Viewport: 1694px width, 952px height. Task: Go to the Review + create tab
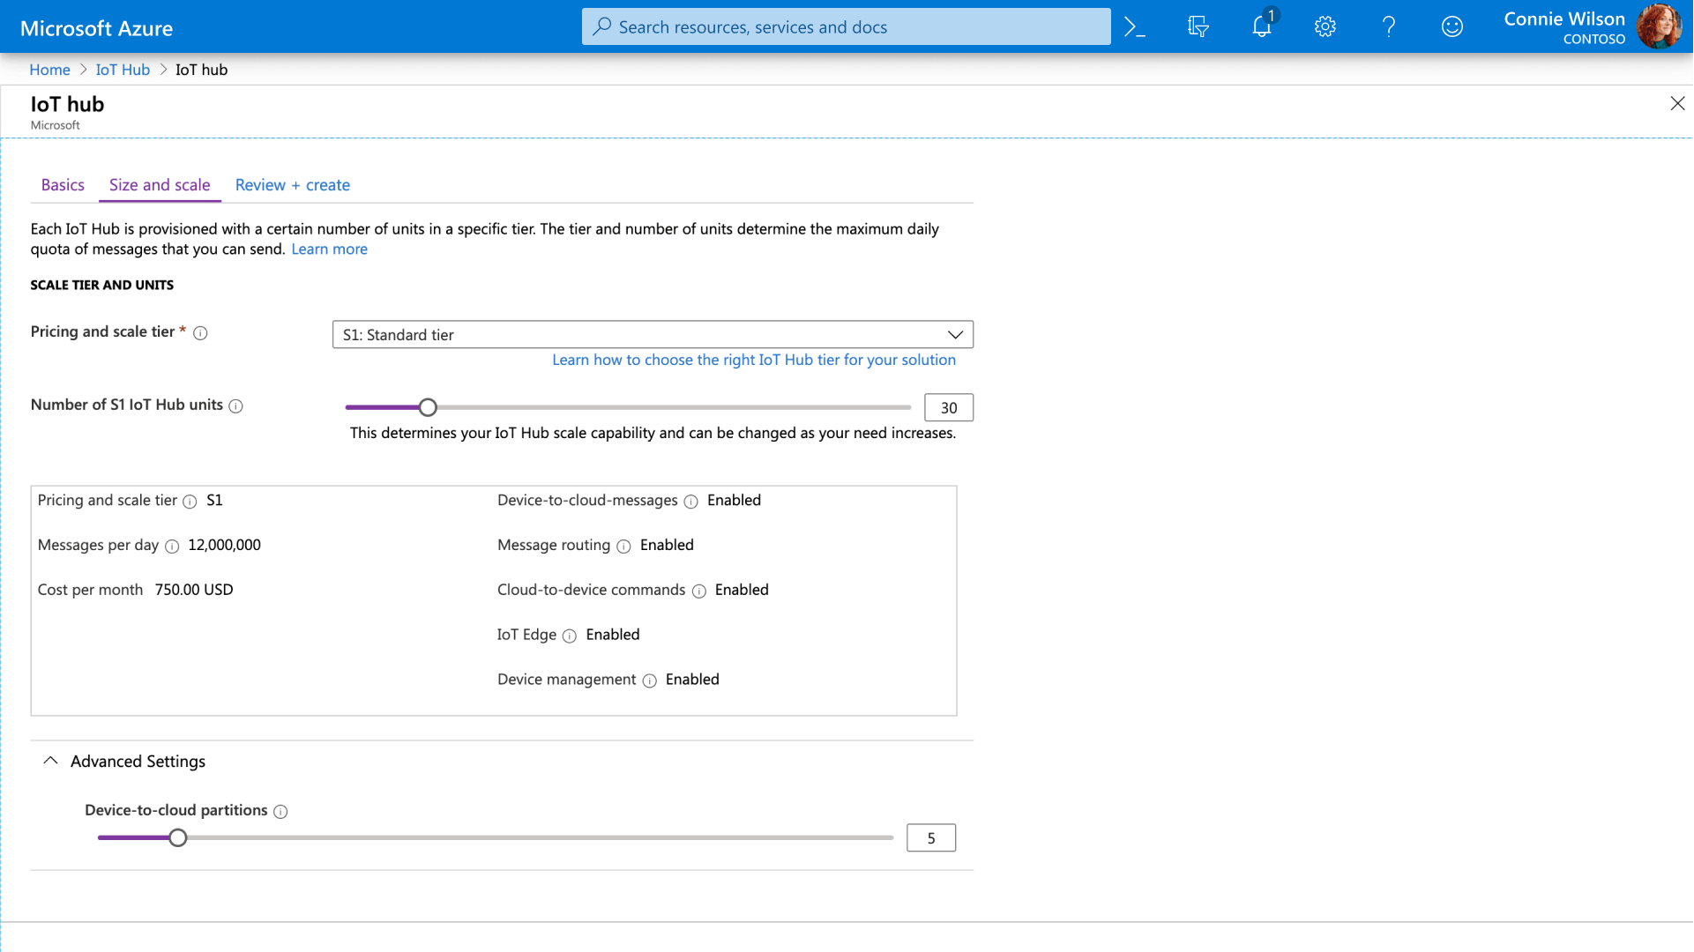click(x=293, y=185)
